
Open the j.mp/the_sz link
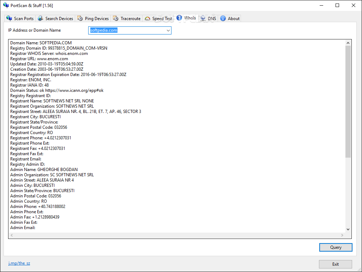pos(19,263)
